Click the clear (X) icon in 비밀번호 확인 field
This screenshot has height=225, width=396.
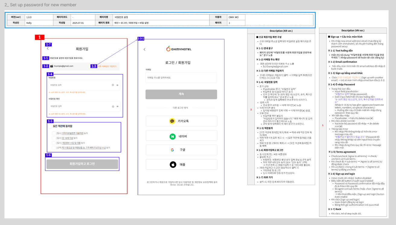pos(113,106)
